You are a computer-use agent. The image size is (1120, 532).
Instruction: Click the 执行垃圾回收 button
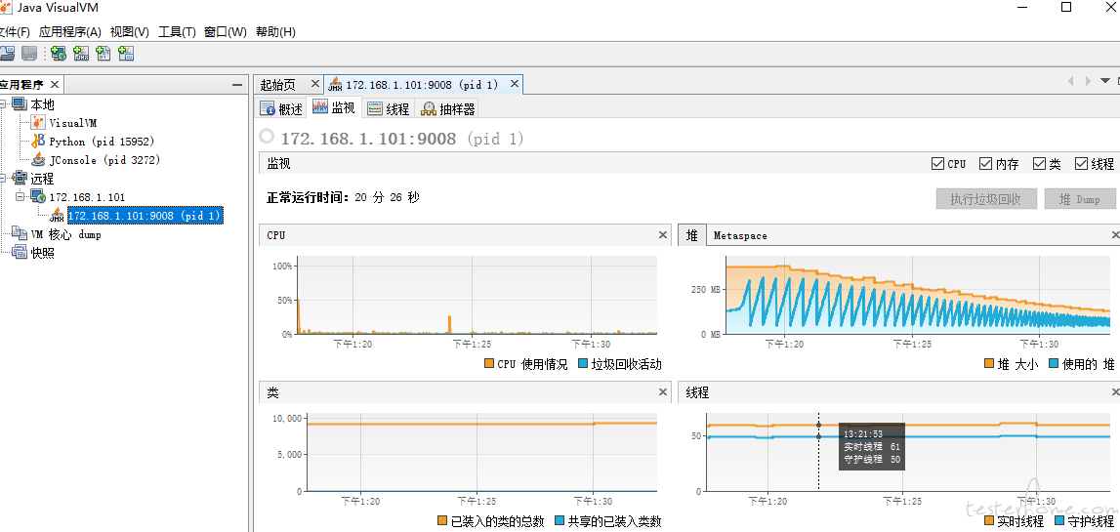point(985,199)
